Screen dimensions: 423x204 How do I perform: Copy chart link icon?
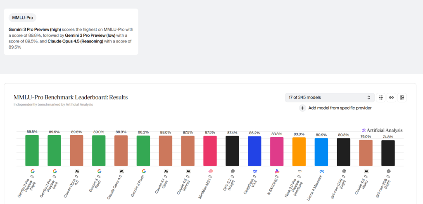pyautogui.click(x=391, y=98)
